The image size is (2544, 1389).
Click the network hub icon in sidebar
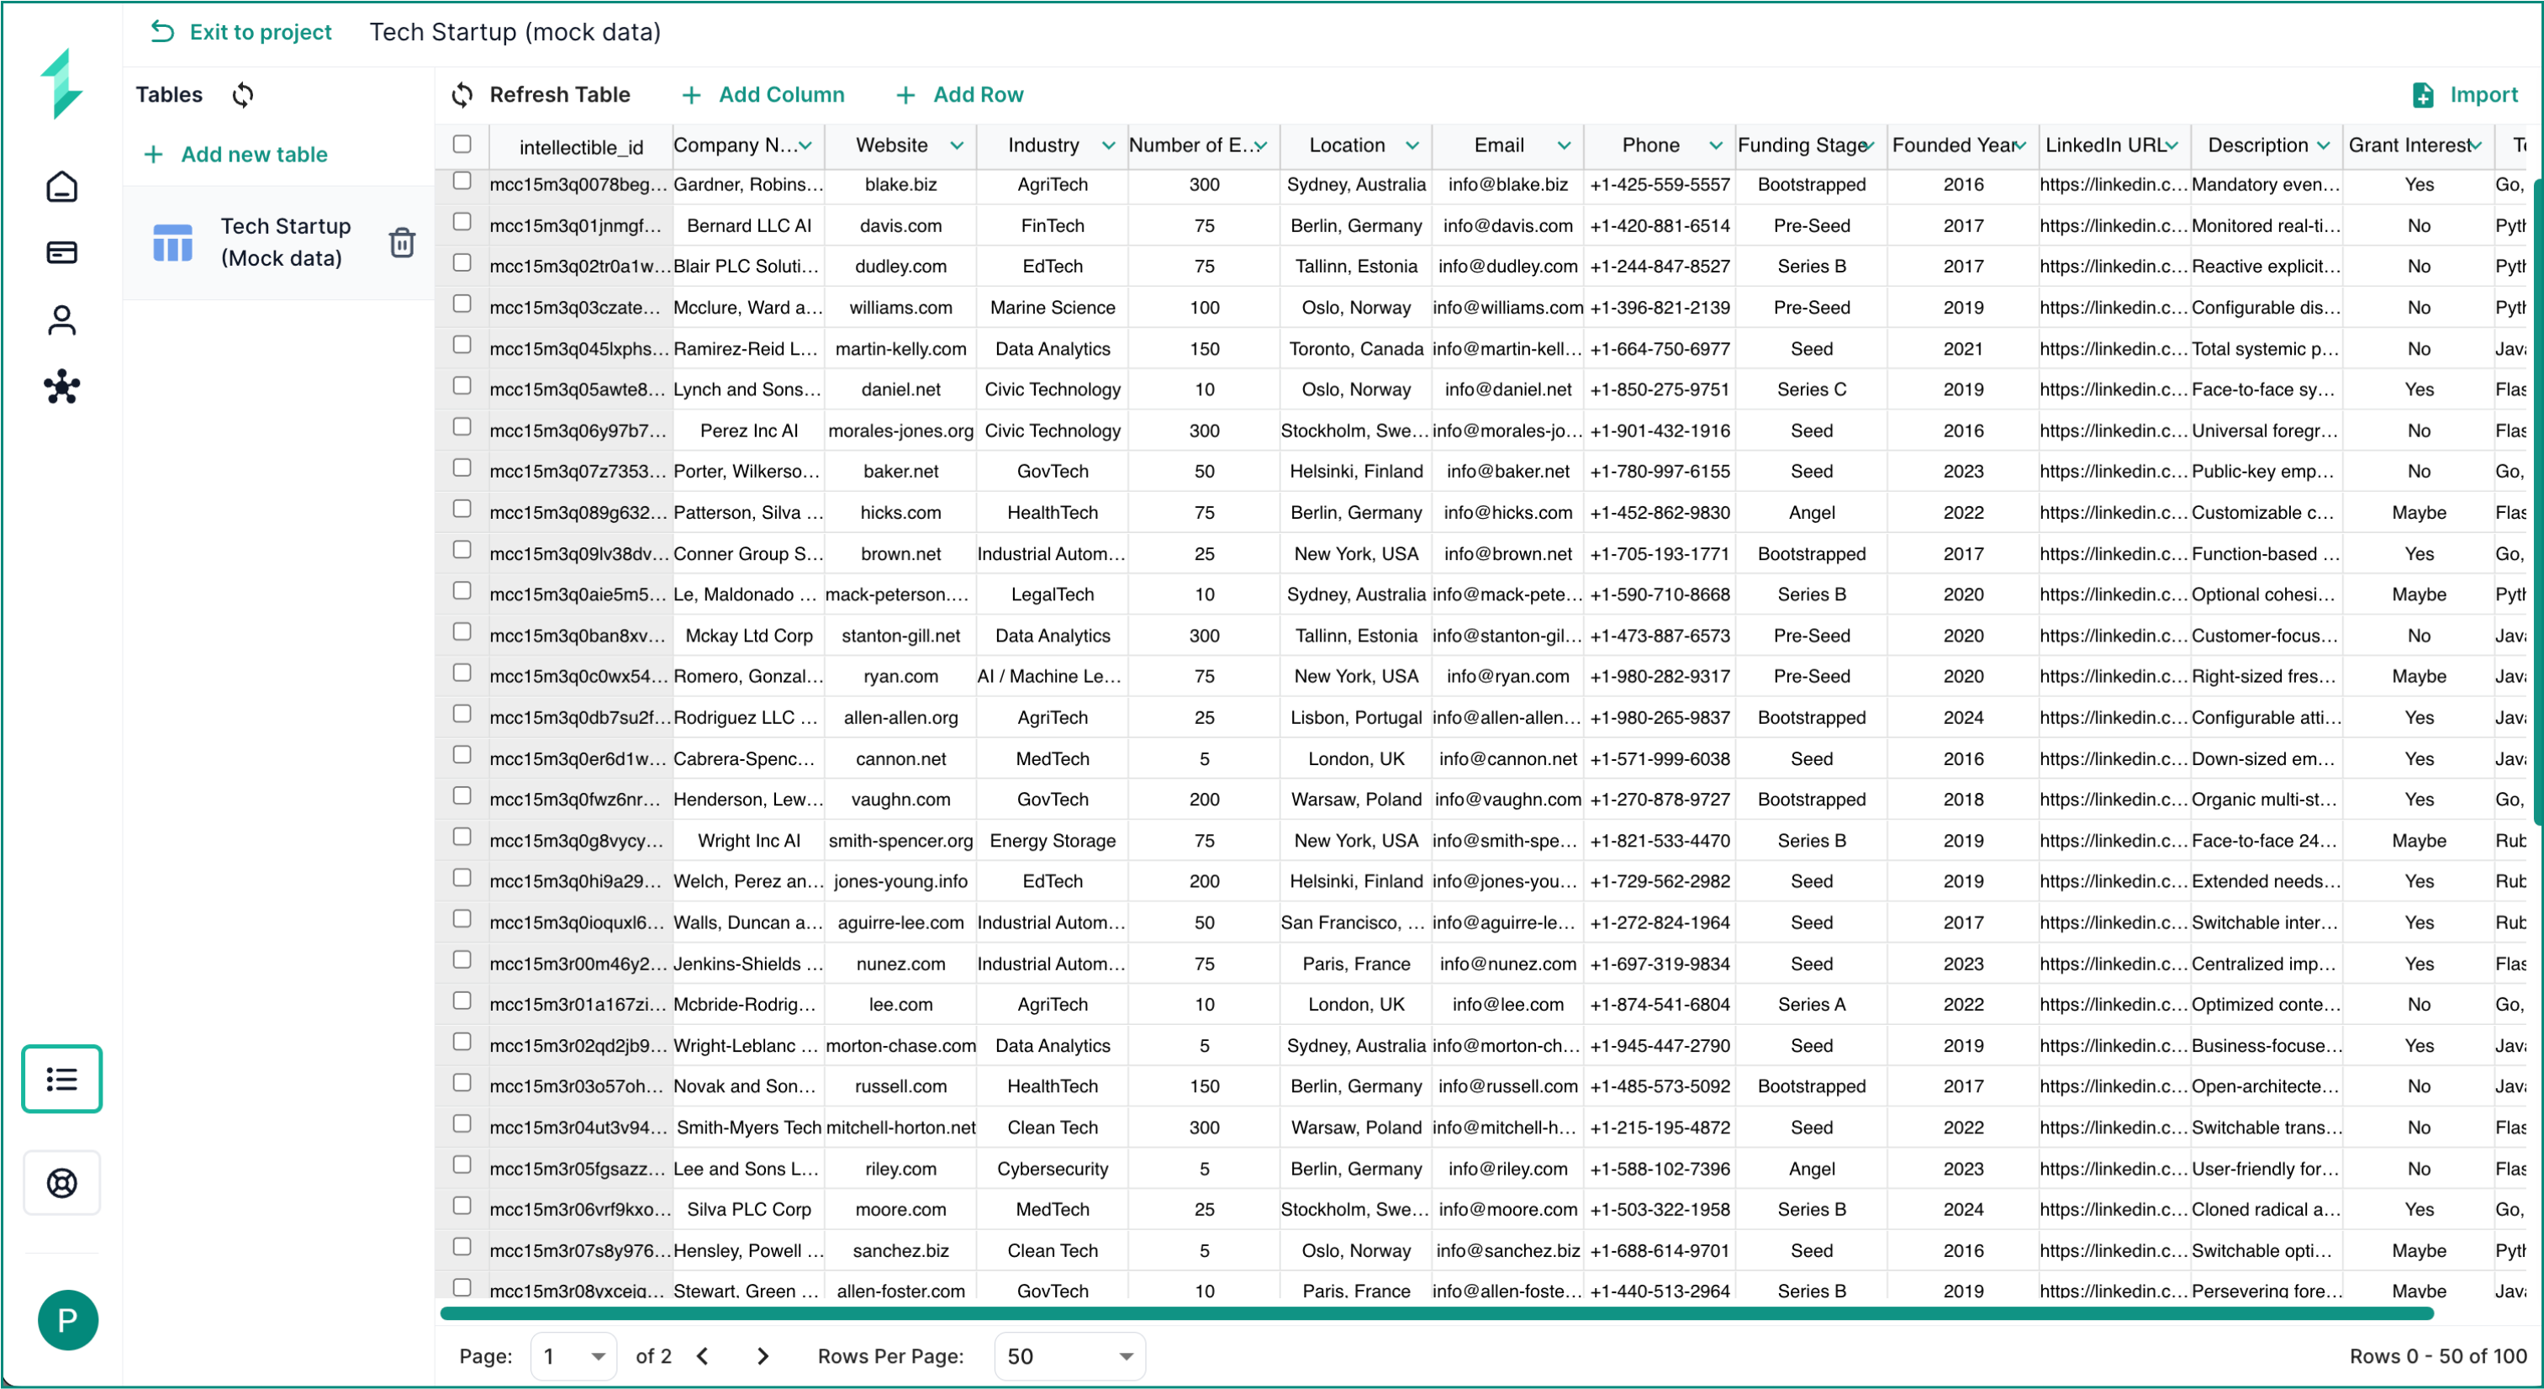61,388
